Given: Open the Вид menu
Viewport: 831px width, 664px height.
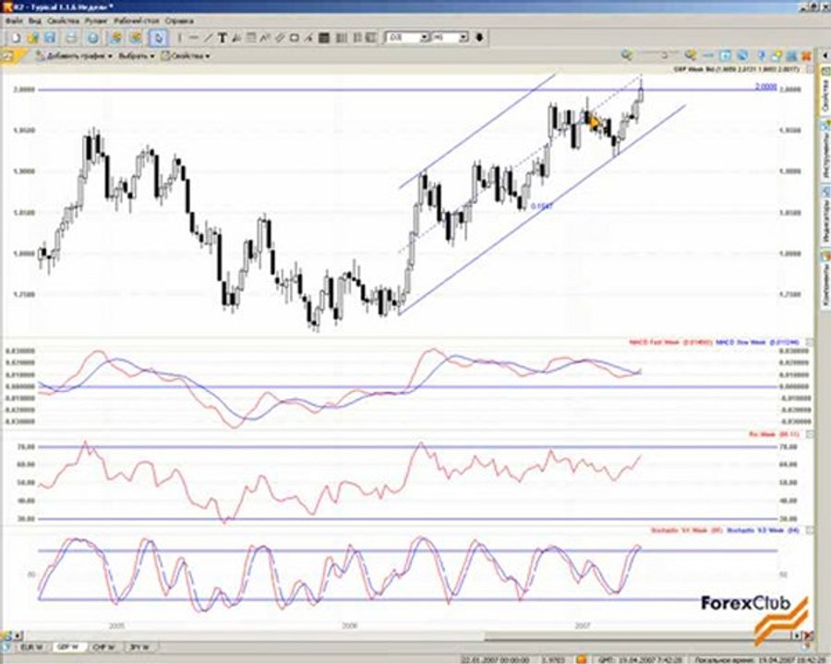Looking at the screenshot, I should (x=35, y=21).
